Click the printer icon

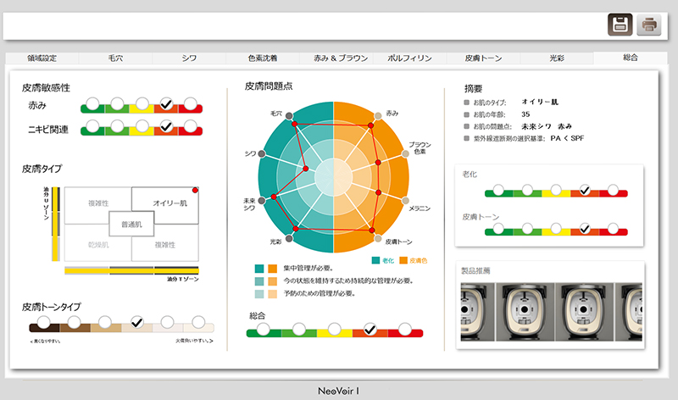click(x=649, y=25)
